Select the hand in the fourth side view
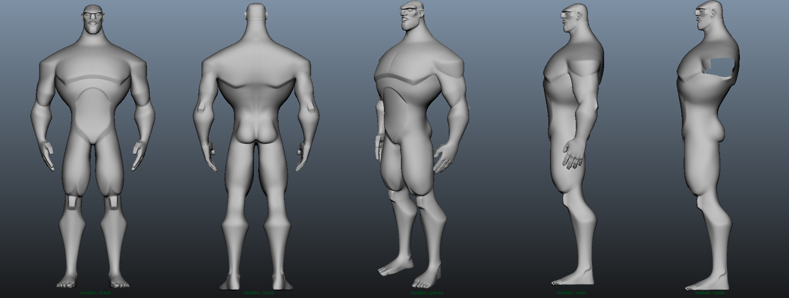789x298 pixels. pos(572,156)
